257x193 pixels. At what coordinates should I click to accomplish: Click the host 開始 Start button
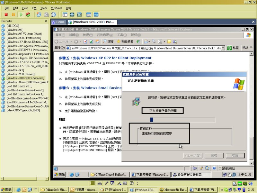click(x=6, y=189)
